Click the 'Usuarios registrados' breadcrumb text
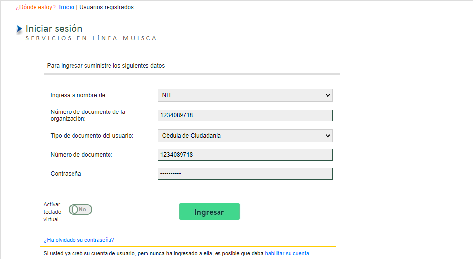The height and width of the screenshot is (259, 473). pos(107,7)
